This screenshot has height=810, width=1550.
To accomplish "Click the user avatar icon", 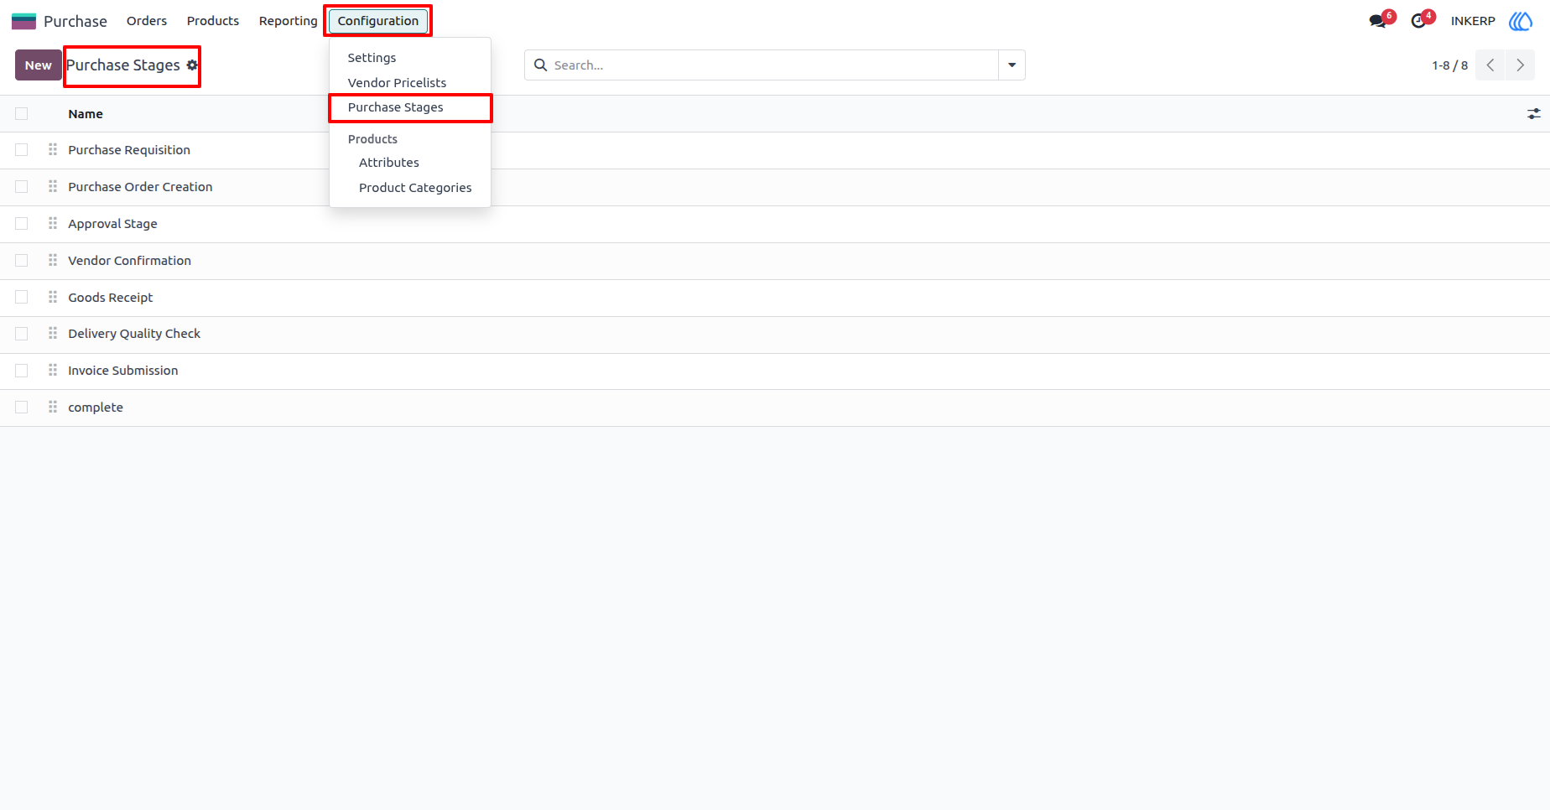I will (x=1521, y=21).
